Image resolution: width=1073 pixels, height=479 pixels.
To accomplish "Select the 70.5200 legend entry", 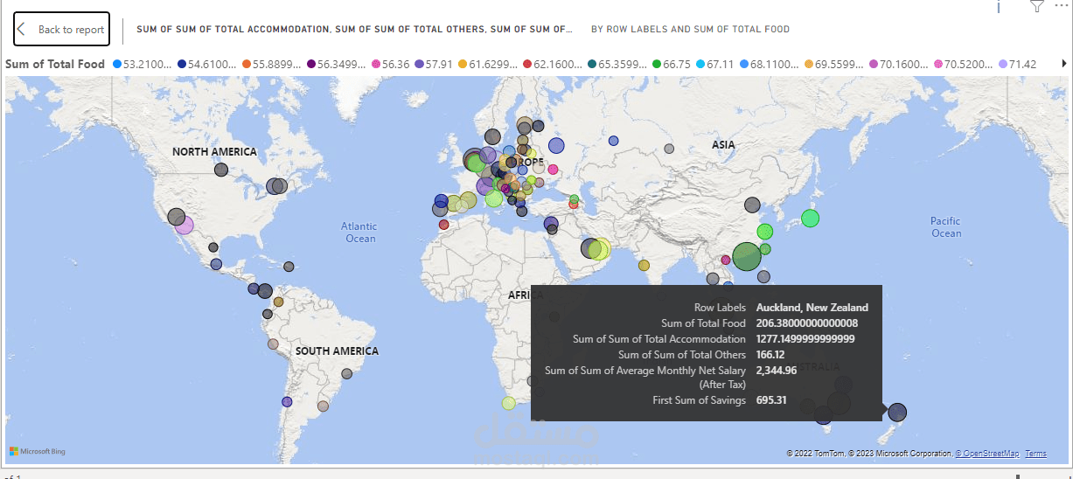I will click(963, 64).
